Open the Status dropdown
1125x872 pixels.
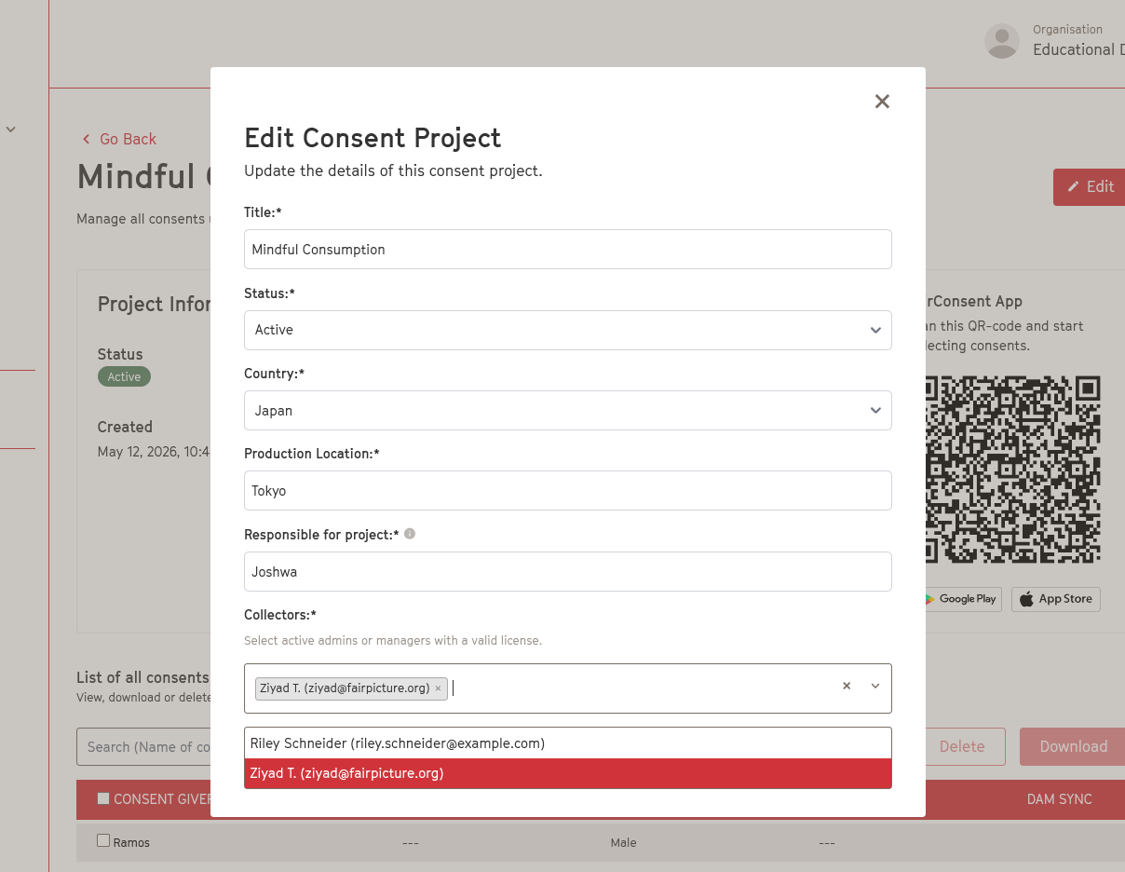(x=568, y=330)
